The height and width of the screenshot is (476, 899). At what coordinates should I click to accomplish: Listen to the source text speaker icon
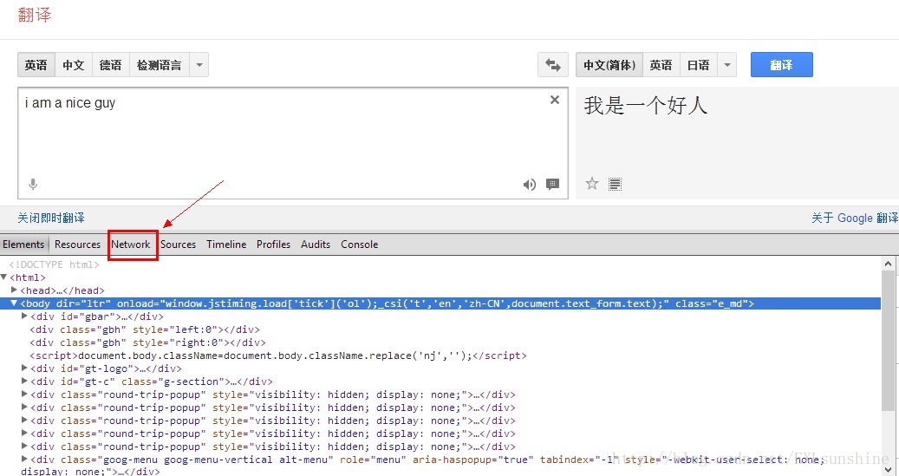tap(529, 184)
